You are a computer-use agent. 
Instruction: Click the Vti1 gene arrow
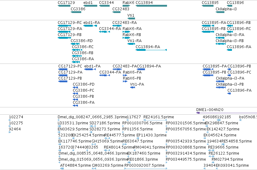131,18
